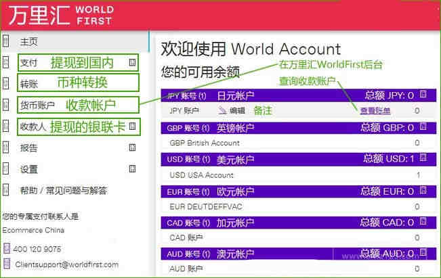Click the pencil edit icon beside 编辑

222,110
